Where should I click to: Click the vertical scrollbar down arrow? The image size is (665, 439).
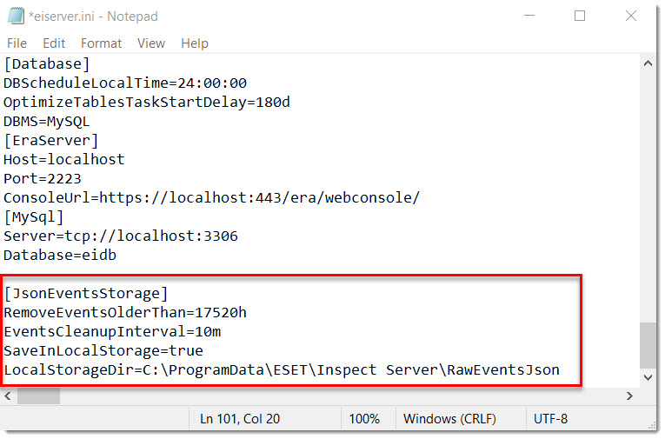coord(648,377)
